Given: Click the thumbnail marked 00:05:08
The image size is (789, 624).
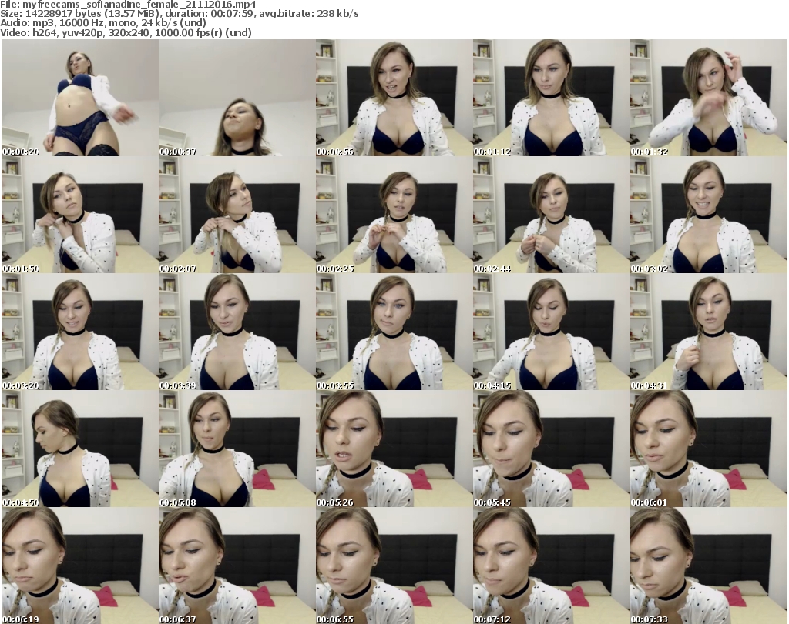Looking at the screenshot, I should pyautogui.click(x=237, y=449).
